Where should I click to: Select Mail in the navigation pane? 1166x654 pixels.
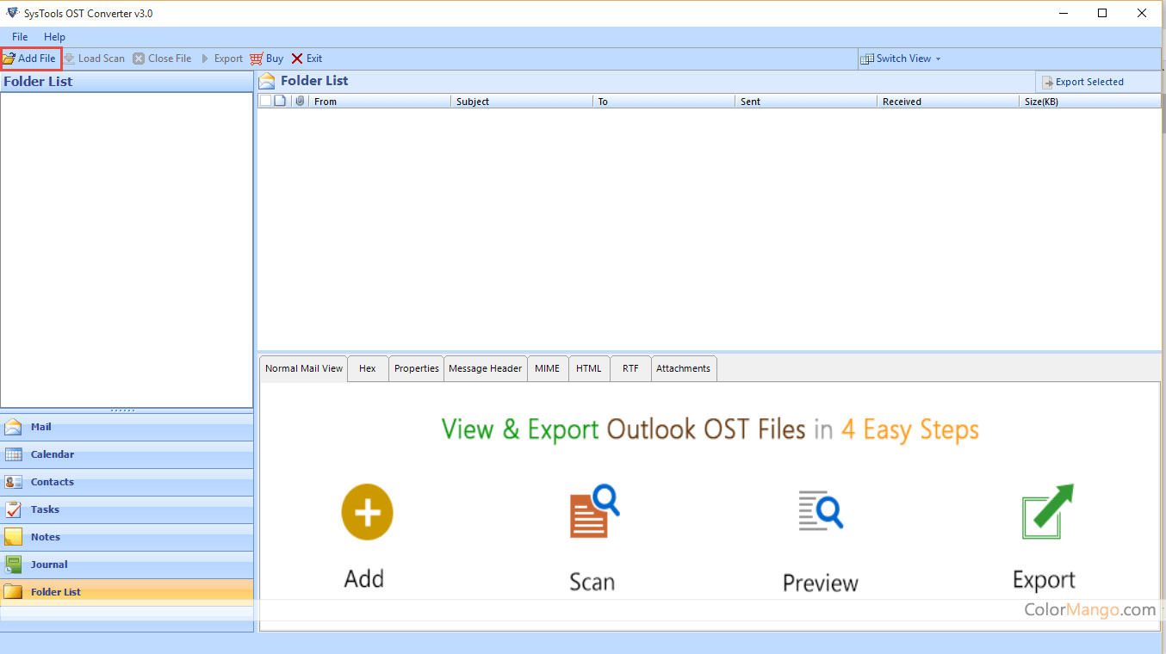pos(127,427)
